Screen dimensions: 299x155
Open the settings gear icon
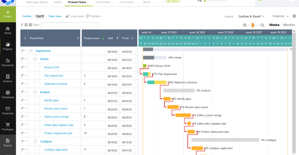click(294, 16)
